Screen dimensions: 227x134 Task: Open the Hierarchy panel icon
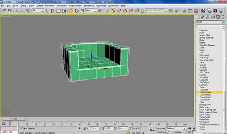click(208, 17)
